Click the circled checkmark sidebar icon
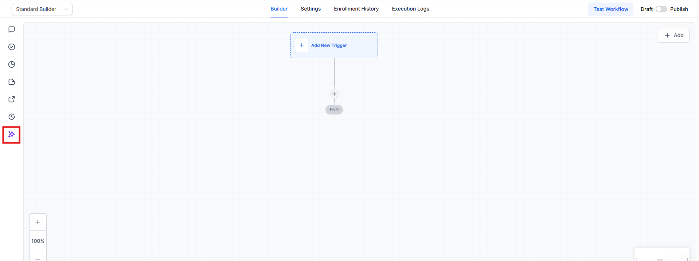 point(12,47)
